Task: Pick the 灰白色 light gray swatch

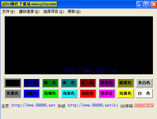Action: click(x=144, y=83)
